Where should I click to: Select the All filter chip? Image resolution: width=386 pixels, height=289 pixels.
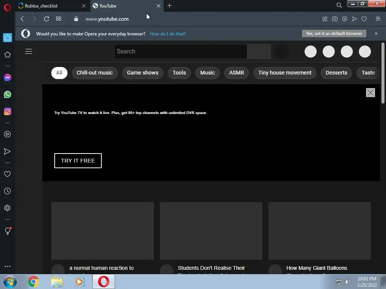point(59,73)
